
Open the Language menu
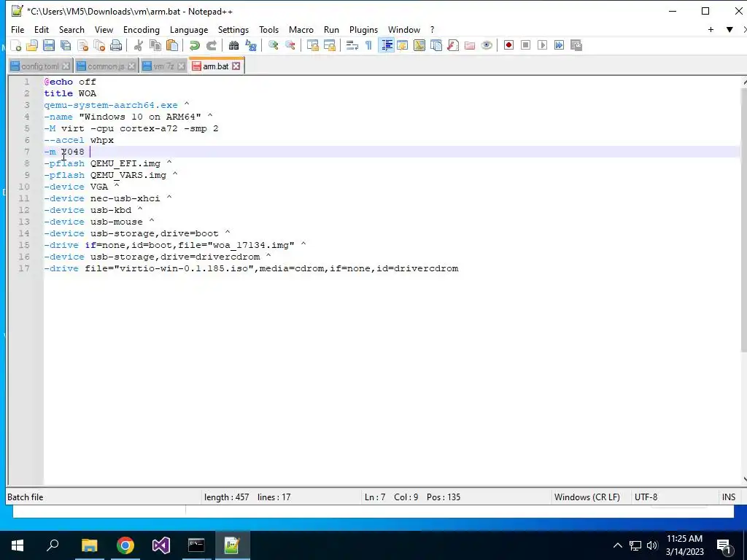[x=189, y=29]
